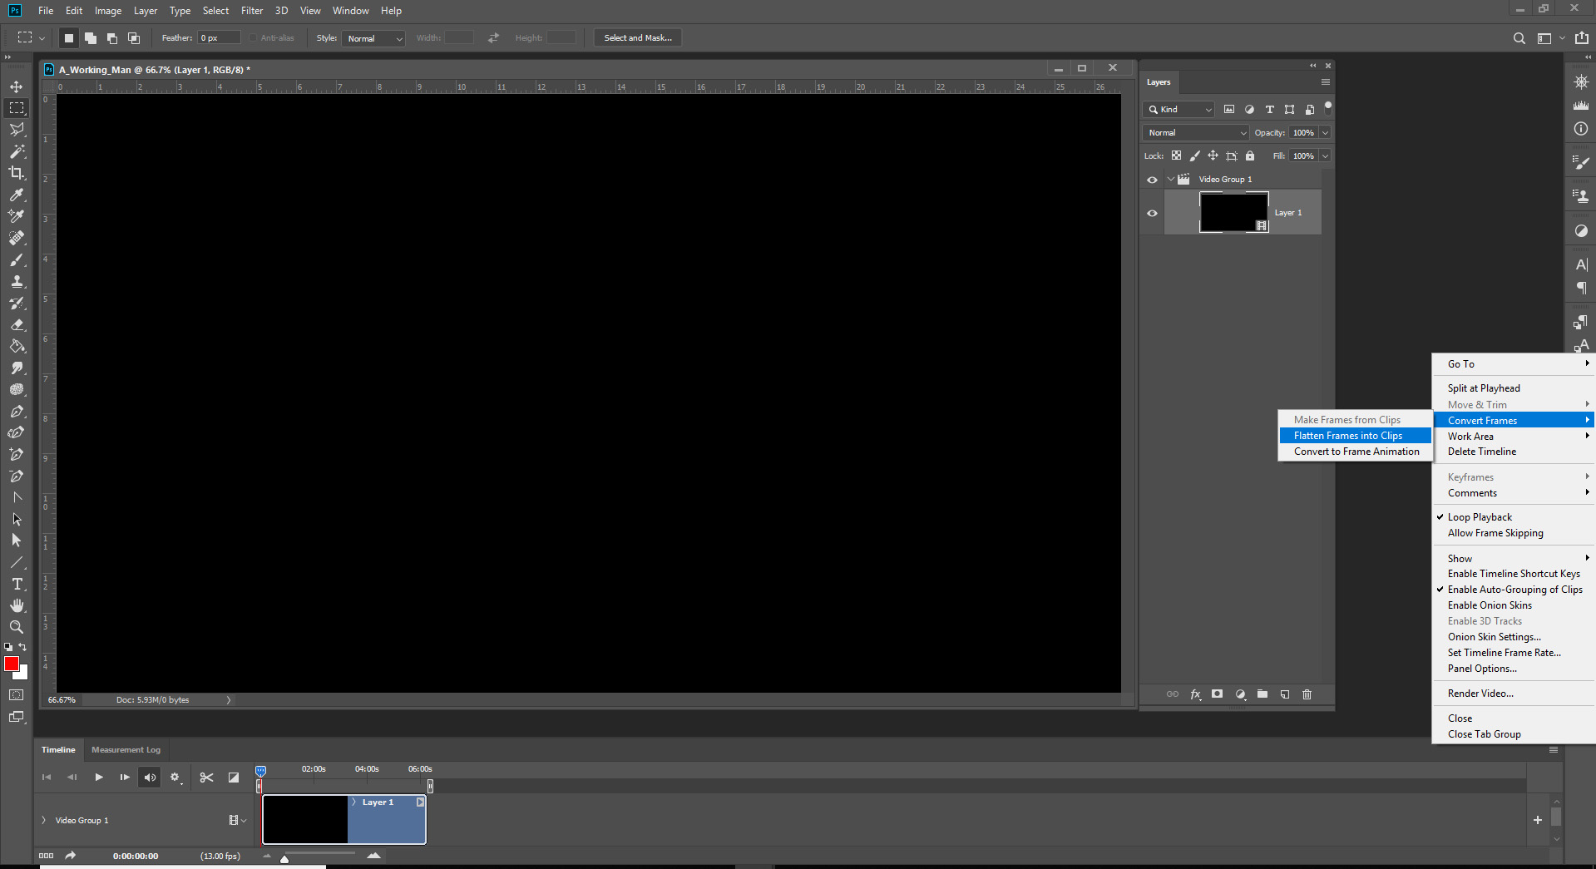Click the scissors split icon in the timeline
Screen dimensions: 1596x869
click(206, 777)
